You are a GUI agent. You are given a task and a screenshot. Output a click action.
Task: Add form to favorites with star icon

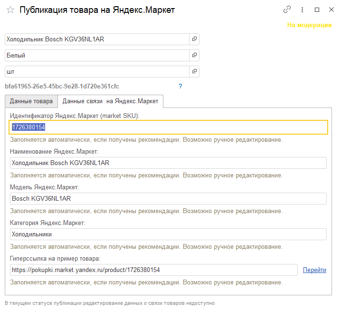(10, 10)
